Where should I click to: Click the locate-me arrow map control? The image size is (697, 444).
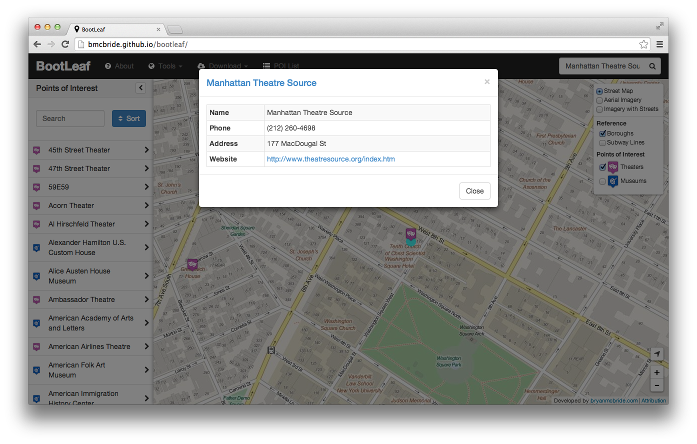(x=656, y=353)
